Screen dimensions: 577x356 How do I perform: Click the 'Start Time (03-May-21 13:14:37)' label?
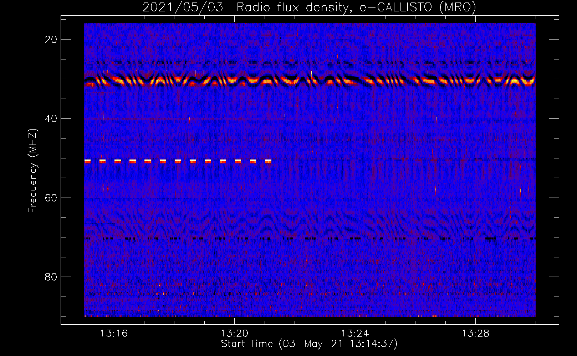pyautogui.click(x=309, y=344)
